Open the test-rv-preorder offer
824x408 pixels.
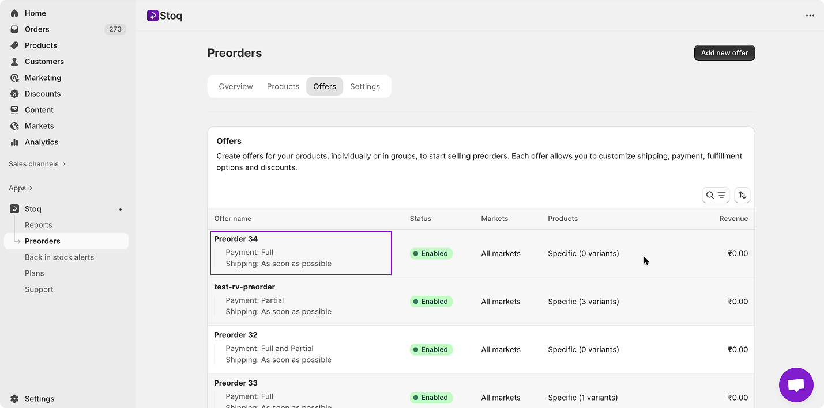[x=244, y=287]
